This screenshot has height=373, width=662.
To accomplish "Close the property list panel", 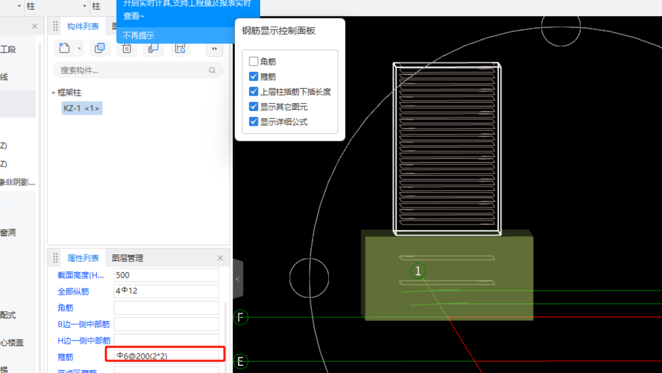I will coord(221,258).
